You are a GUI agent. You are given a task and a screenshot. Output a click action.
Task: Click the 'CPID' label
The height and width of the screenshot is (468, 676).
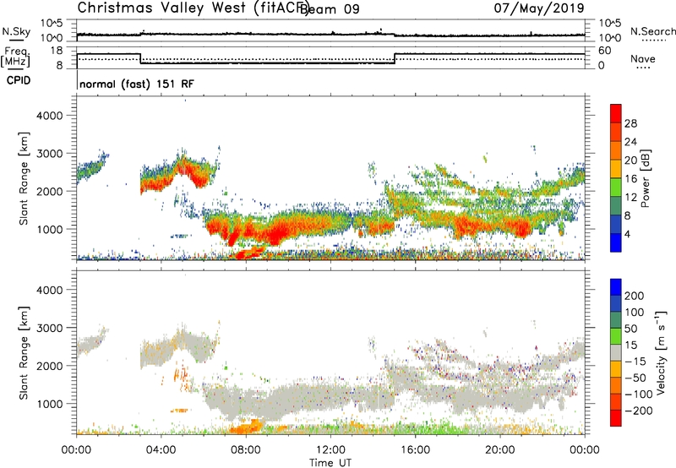19,80
